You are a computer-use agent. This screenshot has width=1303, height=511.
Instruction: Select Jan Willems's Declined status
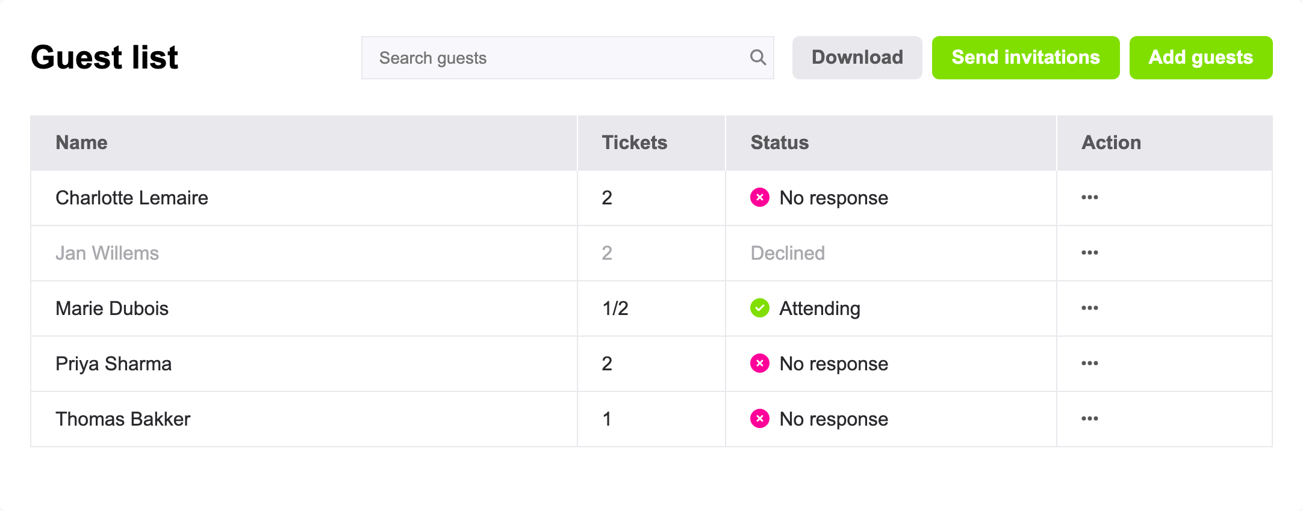coord(788,253)
